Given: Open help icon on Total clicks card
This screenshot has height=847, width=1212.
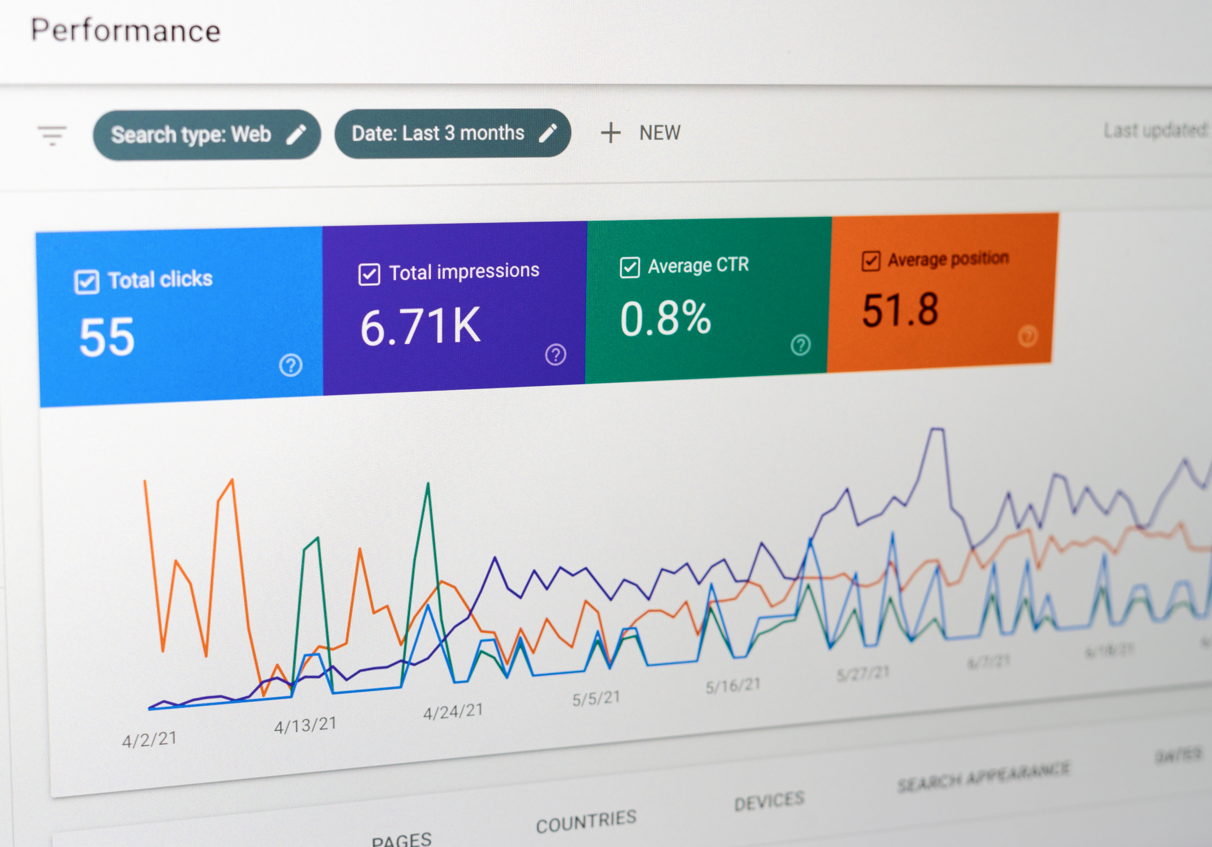Looking at the screenshot, I should coord(291,365).
